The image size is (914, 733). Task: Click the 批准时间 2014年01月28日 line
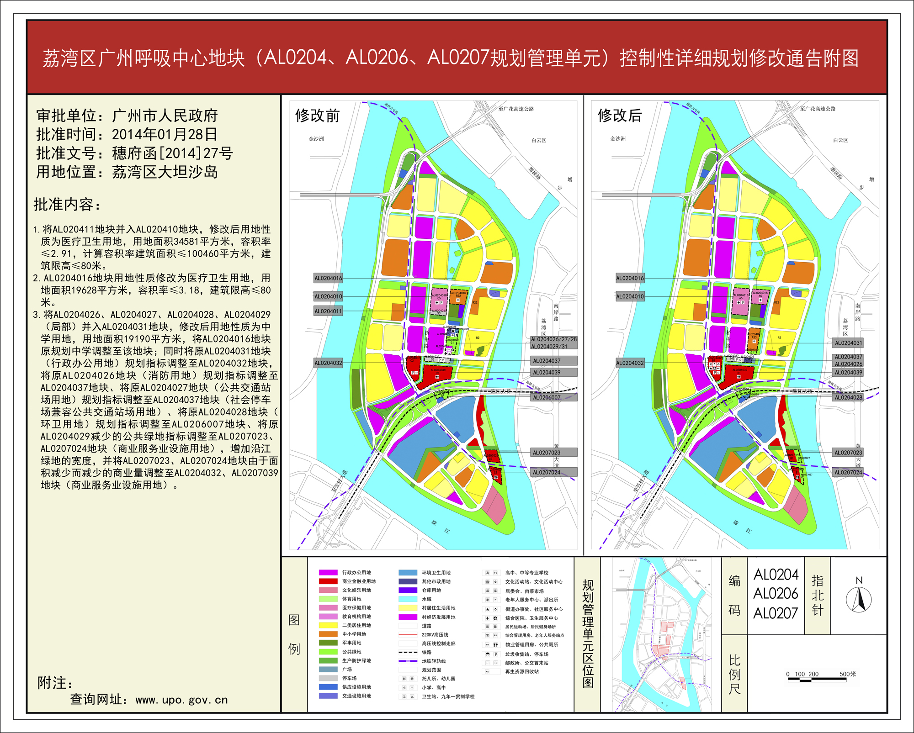127,134
